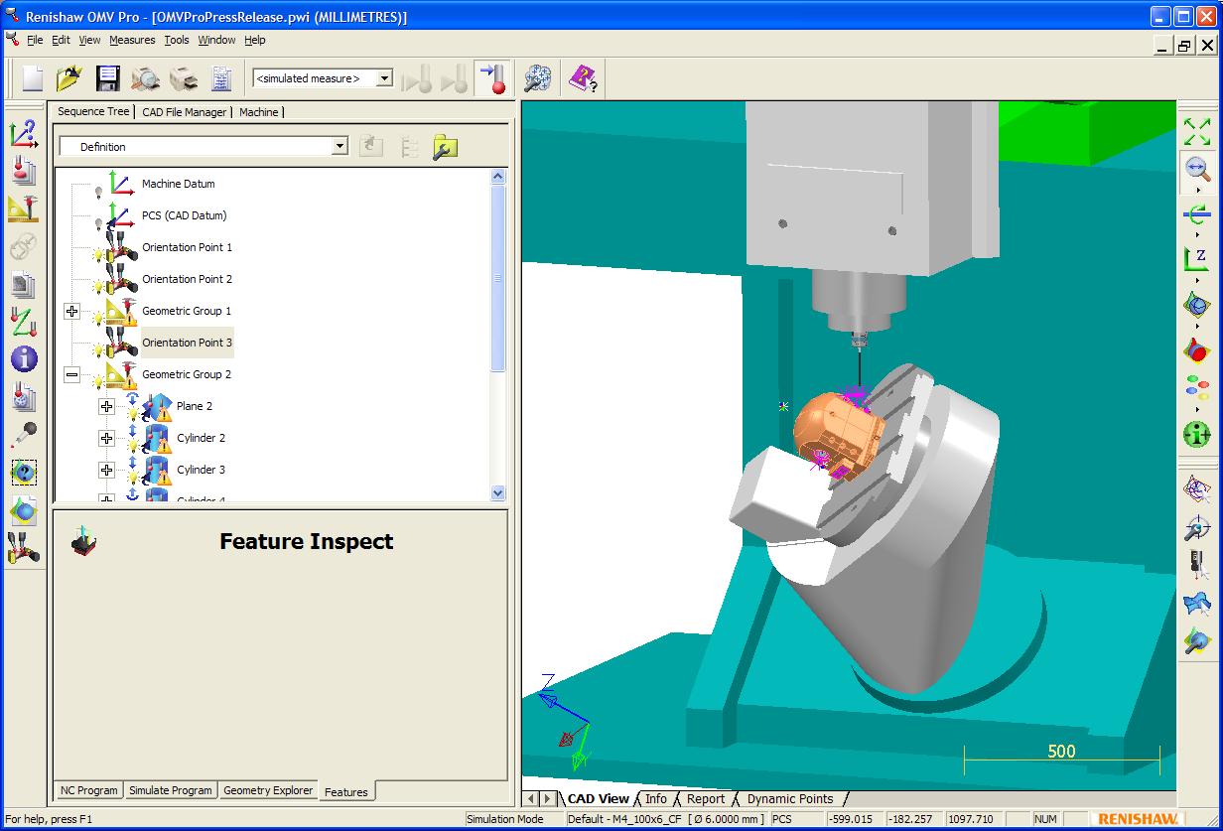The height and width of the screenshot is (831, 1223).
Task: Click the green Z-line with red probes icon
Action: 23,322
